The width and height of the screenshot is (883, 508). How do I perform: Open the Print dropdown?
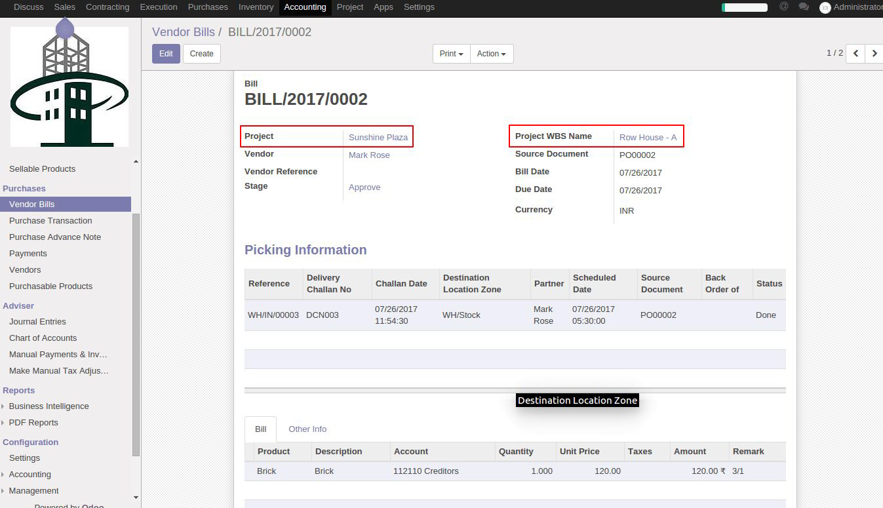451,54
